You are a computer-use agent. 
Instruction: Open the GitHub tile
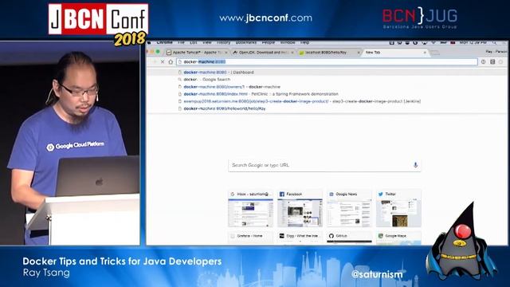coord(349,238)
